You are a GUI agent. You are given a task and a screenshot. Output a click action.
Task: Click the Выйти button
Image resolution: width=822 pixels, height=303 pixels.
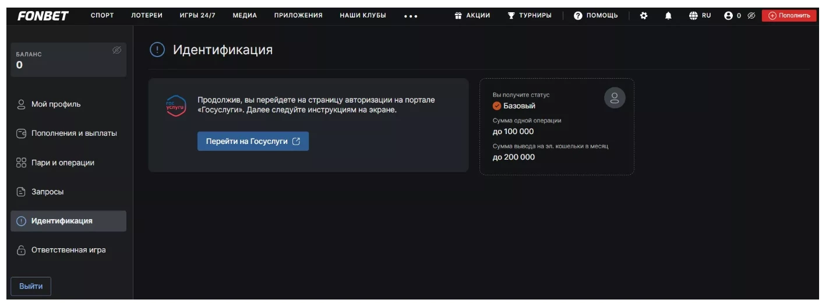click(x=31, y=287)
